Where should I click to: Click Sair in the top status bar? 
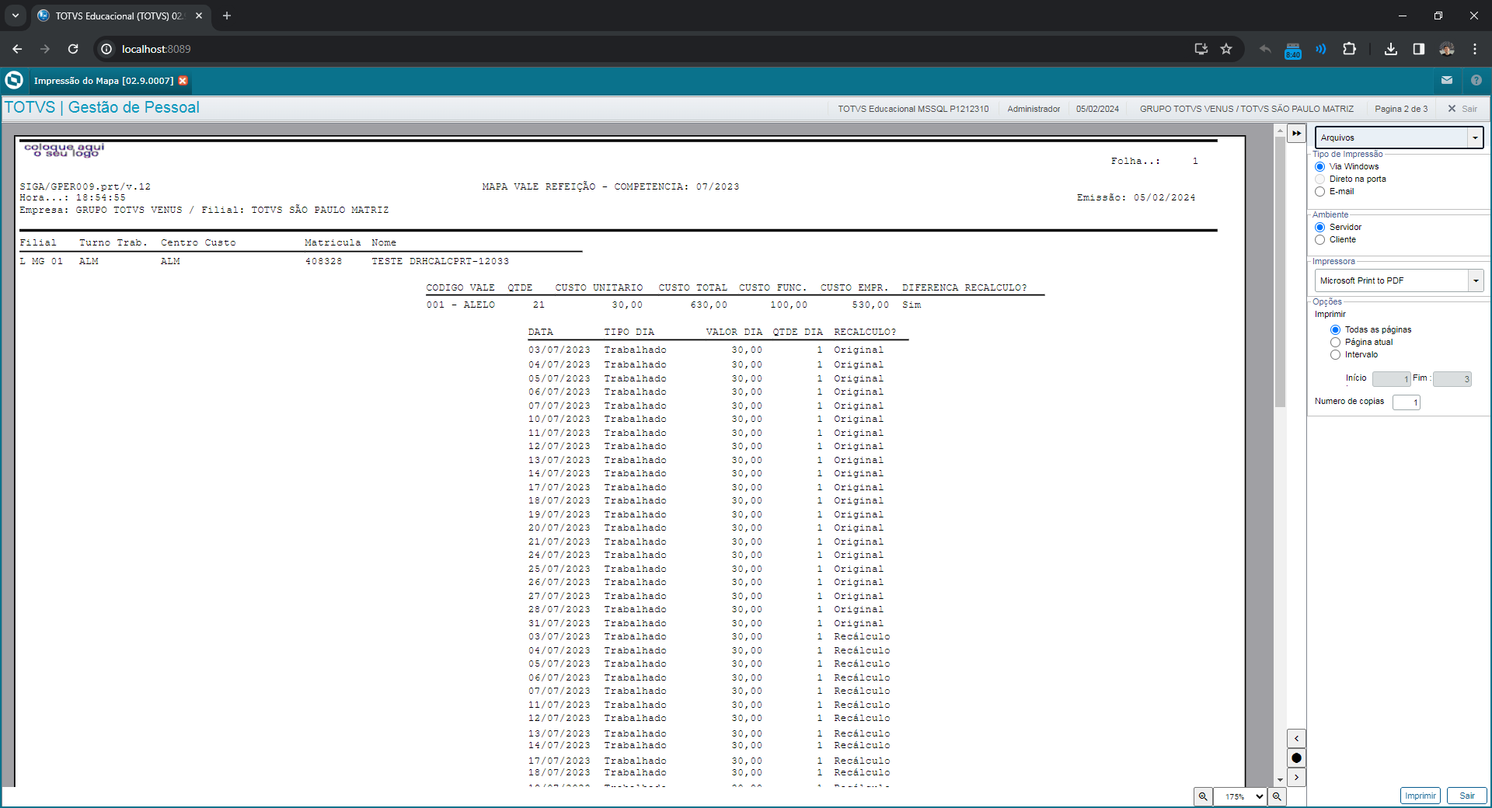1462,109
